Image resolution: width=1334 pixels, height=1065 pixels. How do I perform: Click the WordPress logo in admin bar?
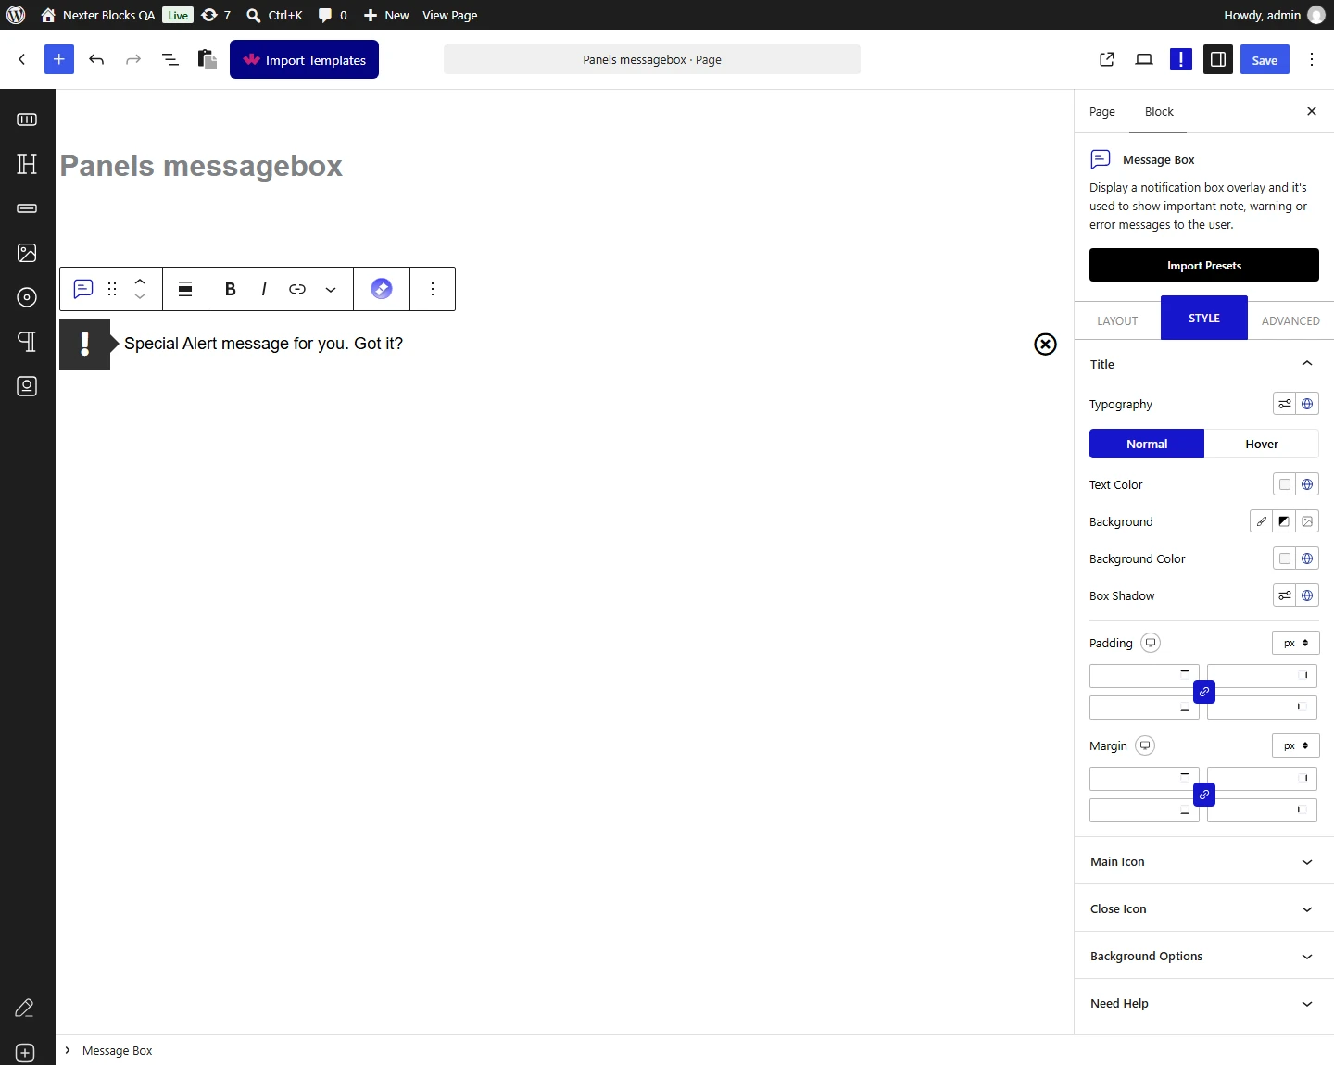pyautogui.click(x=16, y=15)
